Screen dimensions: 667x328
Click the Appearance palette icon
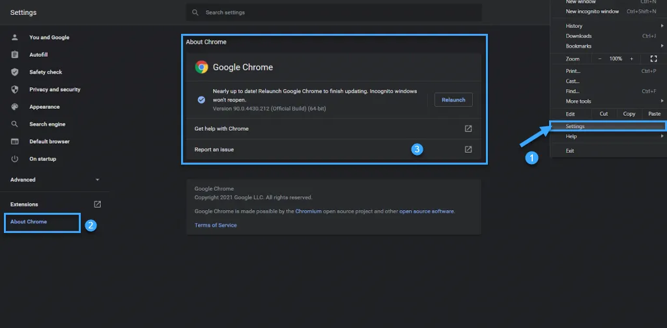14,107
